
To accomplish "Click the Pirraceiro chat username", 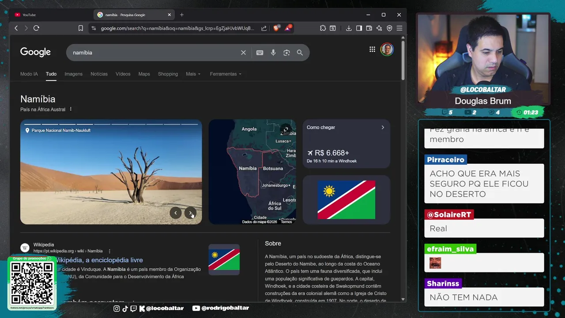I will (445, 159).
